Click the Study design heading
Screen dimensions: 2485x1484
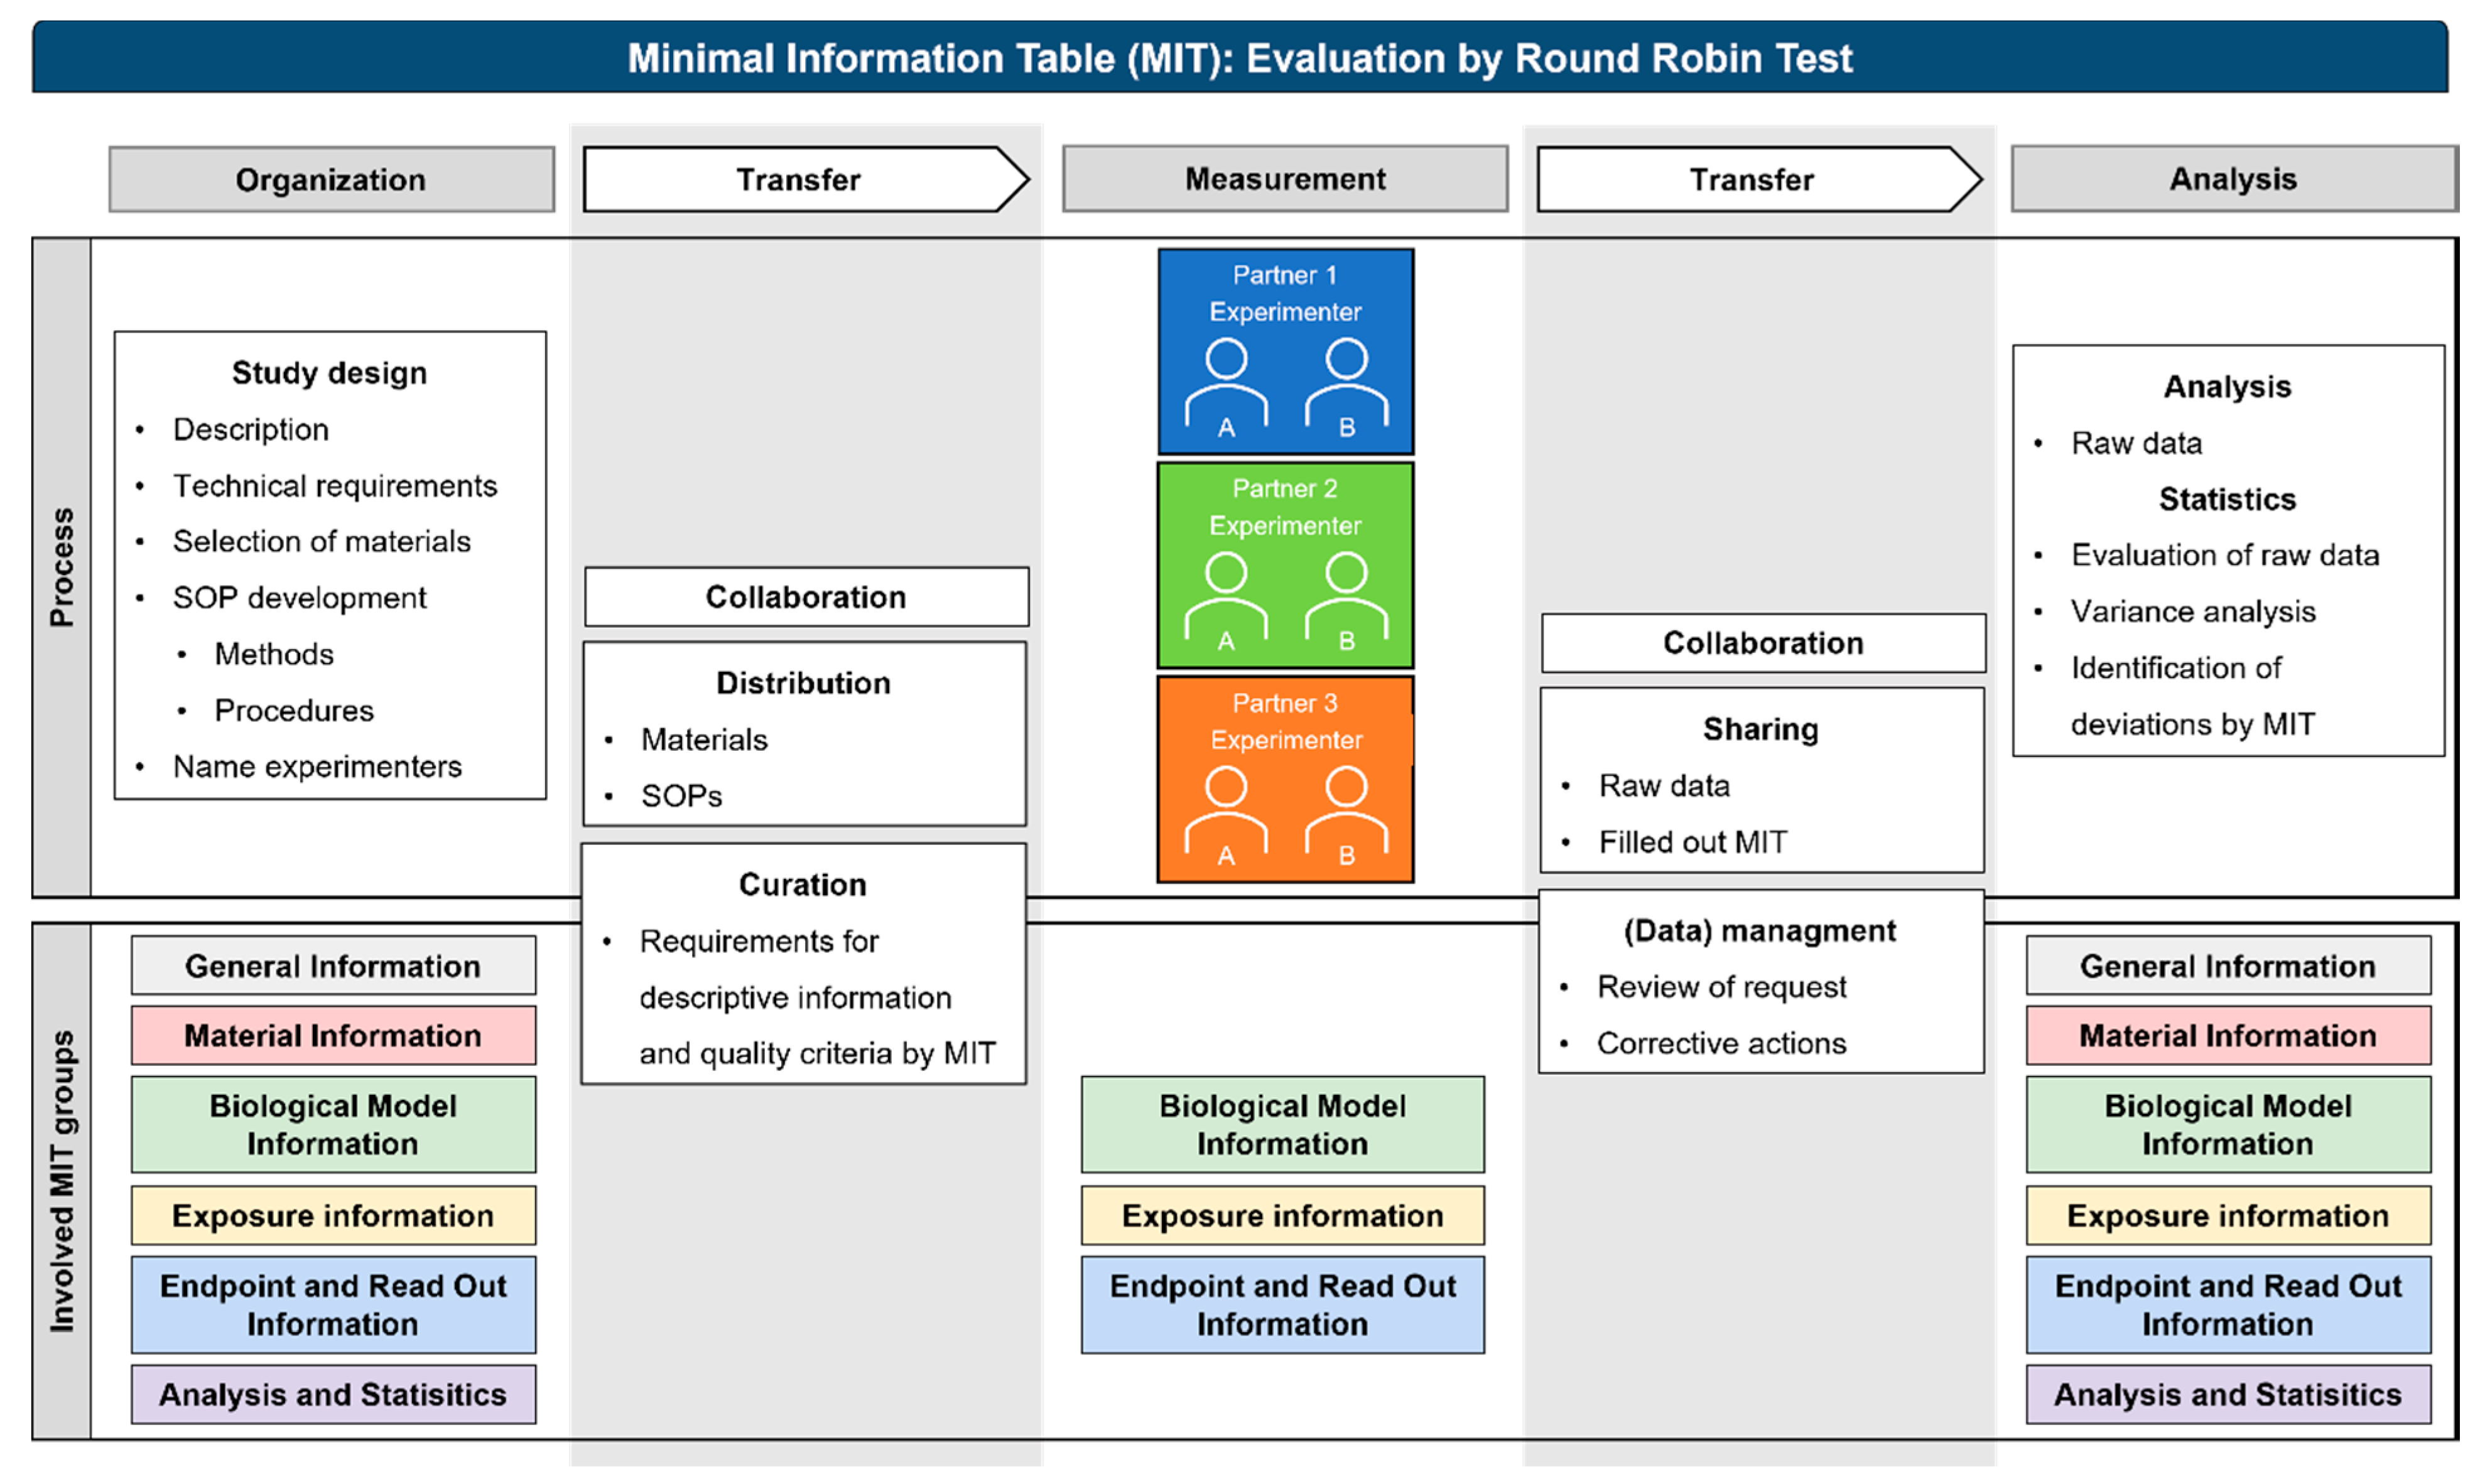pos(329,373)
